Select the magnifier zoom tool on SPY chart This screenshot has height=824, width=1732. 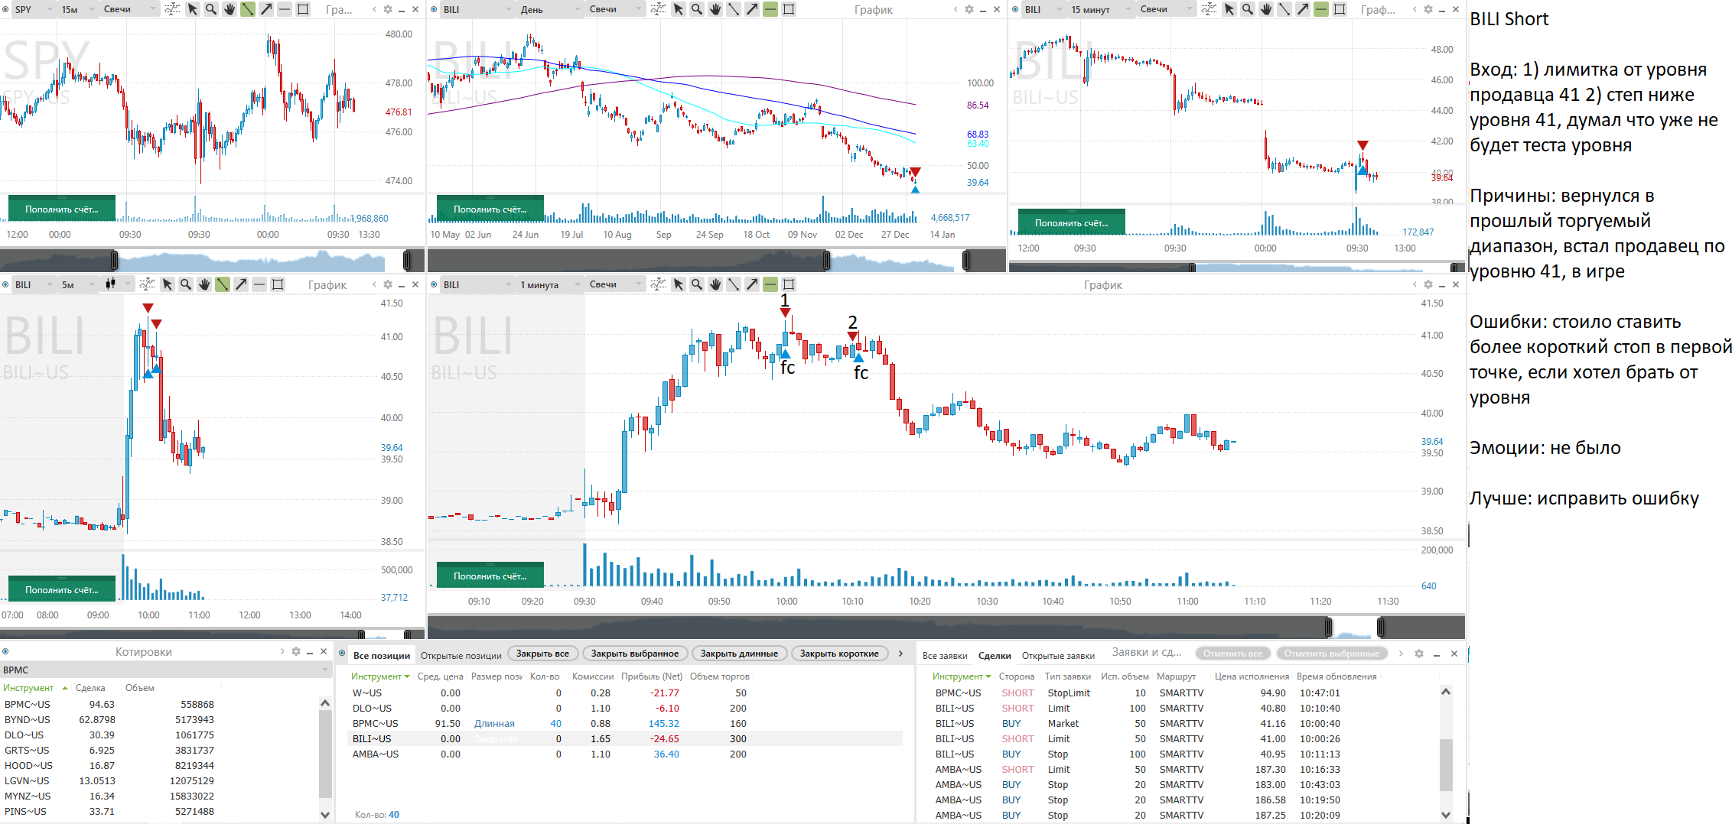point(211,9)
